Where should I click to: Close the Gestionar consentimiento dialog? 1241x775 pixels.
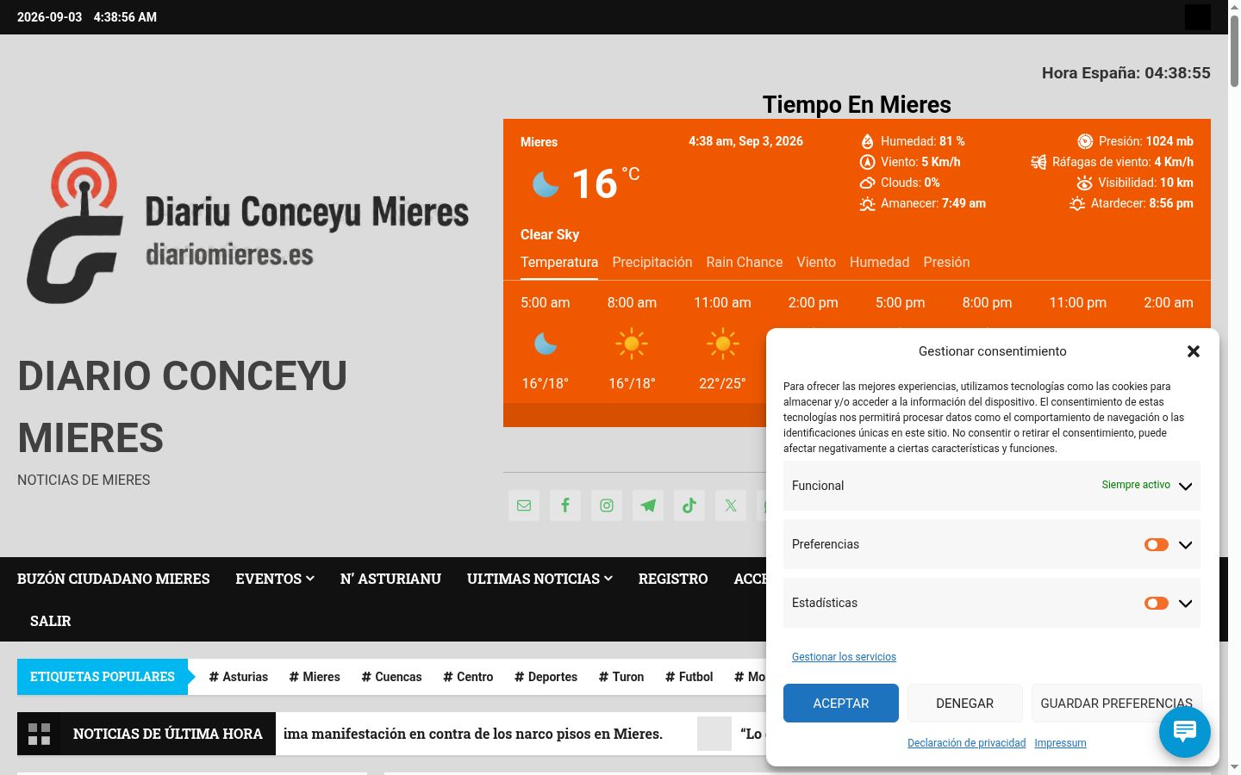(x=1194, y=351)
